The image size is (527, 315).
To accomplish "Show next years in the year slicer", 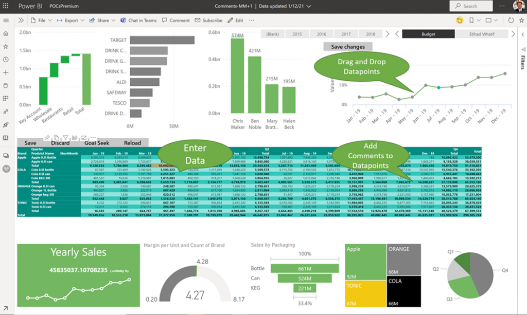I will tap(388, 34).
